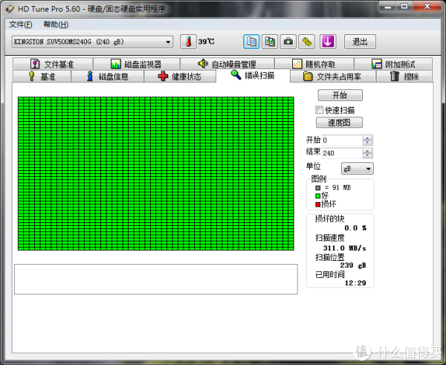Switch to the 磁盘信息 tab
446x365 pixels.
[x=108, y=77]
